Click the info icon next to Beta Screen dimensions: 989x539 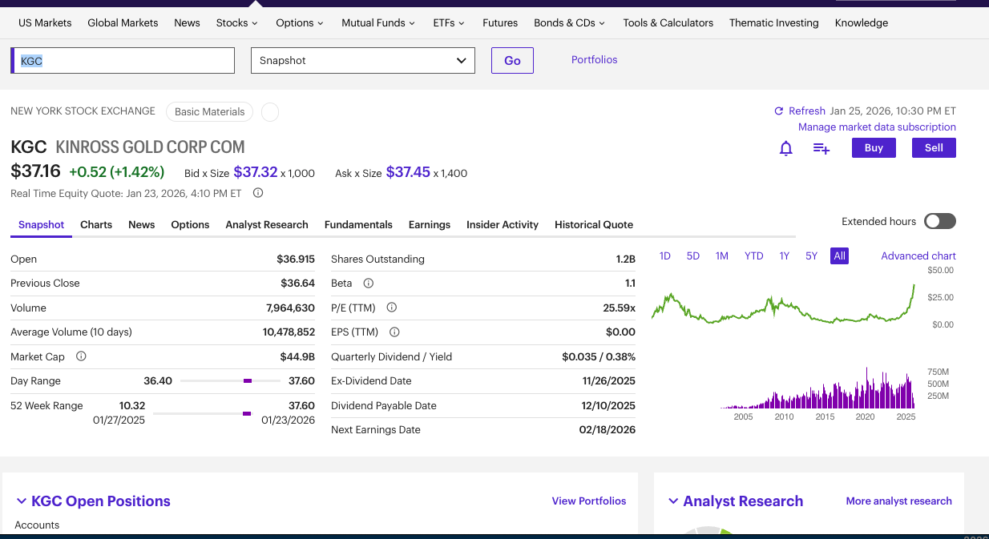tap(369, 284)
